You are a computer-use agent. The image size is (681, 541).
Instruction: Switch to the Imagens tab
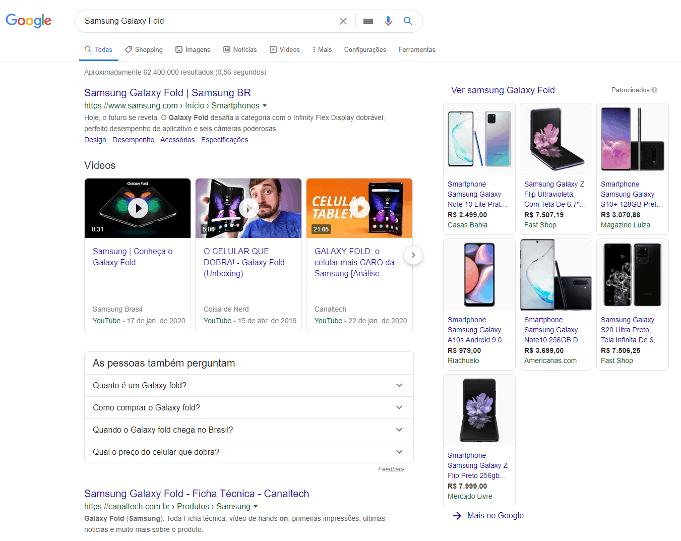(x=193, y=49)
